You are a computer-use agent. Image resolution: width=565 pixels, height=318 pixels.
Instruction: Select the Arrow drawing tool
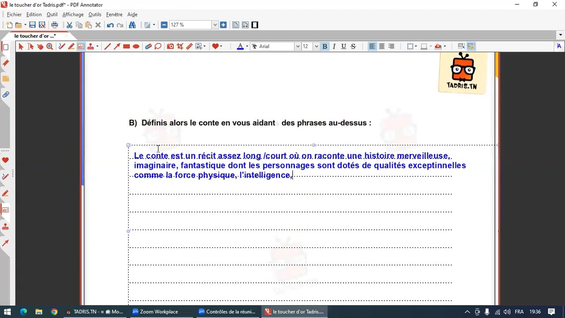117,46
